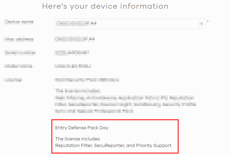The image size is (230, 155).
Task: Click the blurred Device name label
Action: [x=19, y=22]
